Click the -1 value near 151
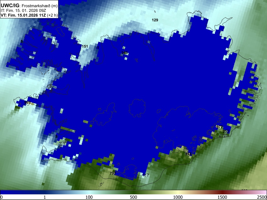 (97, 48)
